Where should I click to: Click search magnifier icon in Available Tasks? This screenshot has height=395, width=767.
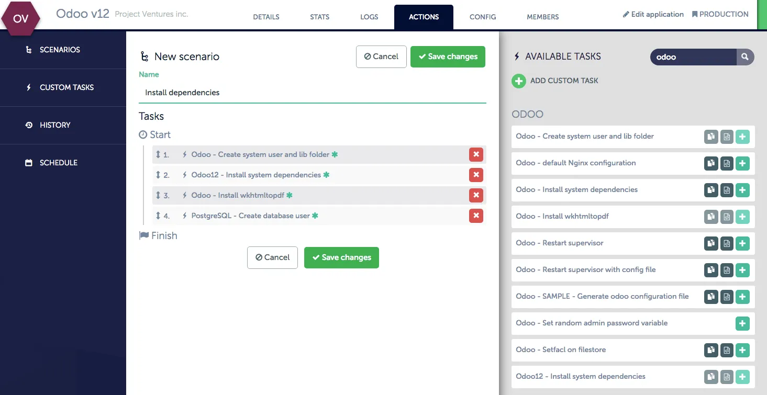745,57
